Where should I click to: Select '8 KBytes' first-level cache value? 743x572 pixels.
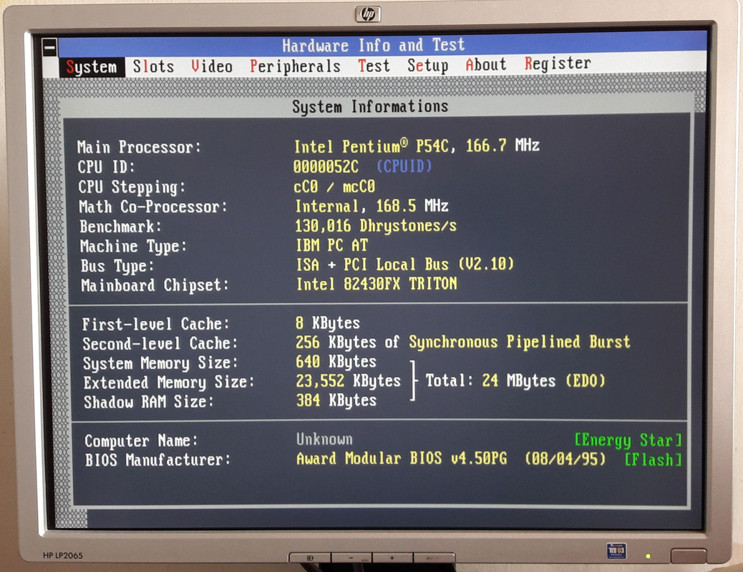pos(327,323)
